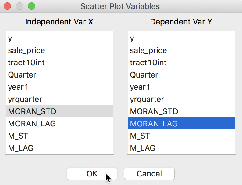
Task: Pick year1 in the Independent Var X list
Action: 60,87
